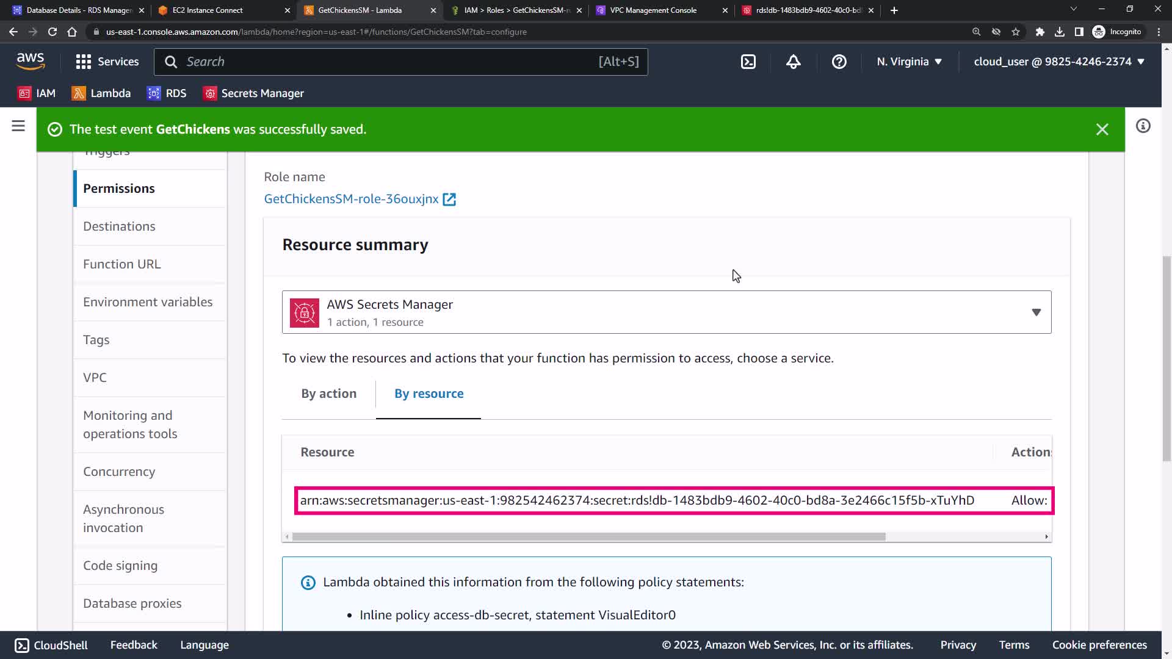Open the cloud_user account menu
This screenshot has height=659, width=1172.
coord(1058,62)
